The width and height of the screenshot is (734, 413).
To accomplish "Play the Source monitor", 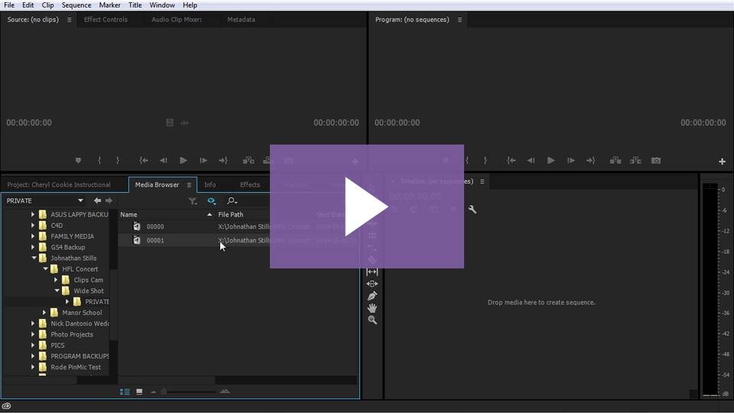I will pos(183,161).
